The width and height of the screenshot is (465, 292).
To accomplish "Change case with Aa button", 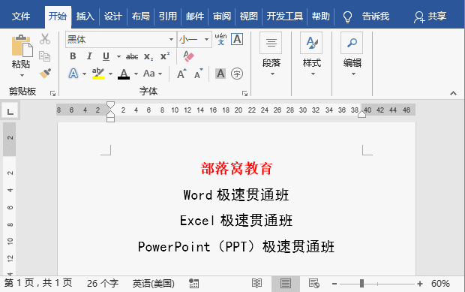I will 149,74.
